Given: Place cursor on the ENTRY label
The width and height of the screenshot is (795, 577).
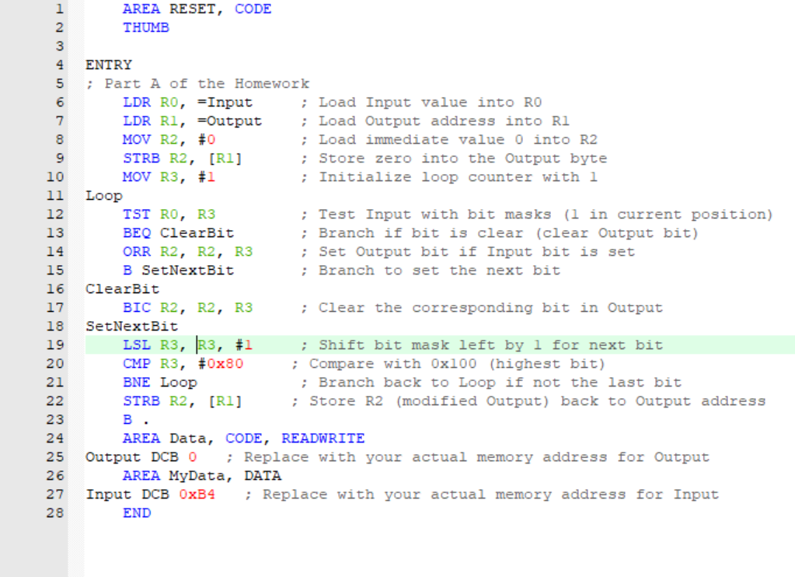Looking at the screenshot, I should point(108,65).
